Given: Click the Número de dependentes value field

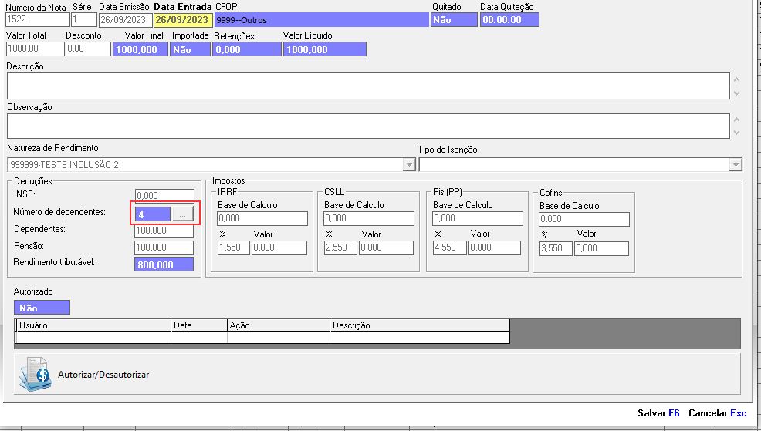Looking at the screenshot, I should [x=153, y=214].
